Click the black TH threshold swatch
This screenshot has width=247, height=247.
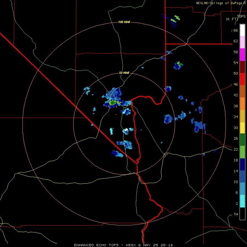242,214
